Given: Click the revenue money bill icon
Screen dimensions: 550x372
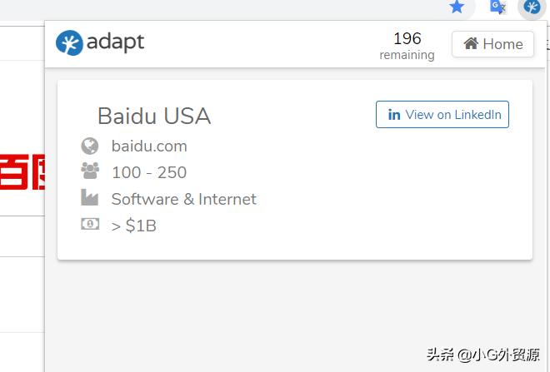Looking at the screenshot, I should click(90, 225).
